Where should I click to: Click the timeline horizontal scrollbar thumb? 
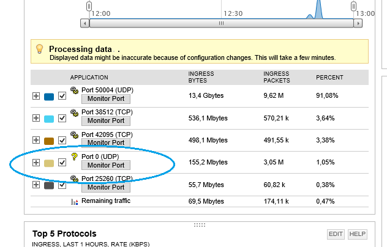(x=222, y=23)
